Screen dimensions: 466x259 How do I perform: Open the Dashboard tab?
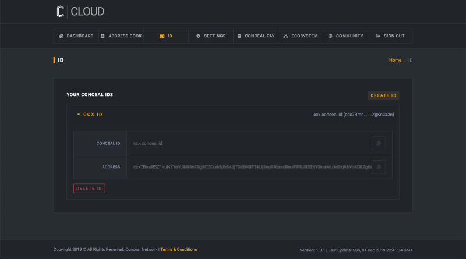pyautogui.click(x=76, y=36)
